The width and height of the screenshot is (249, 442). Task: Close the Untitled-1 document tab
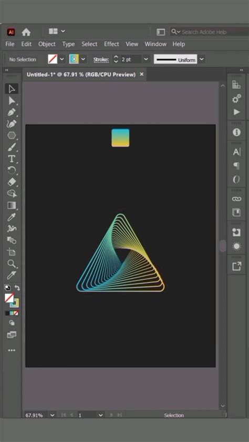[142, 74]
